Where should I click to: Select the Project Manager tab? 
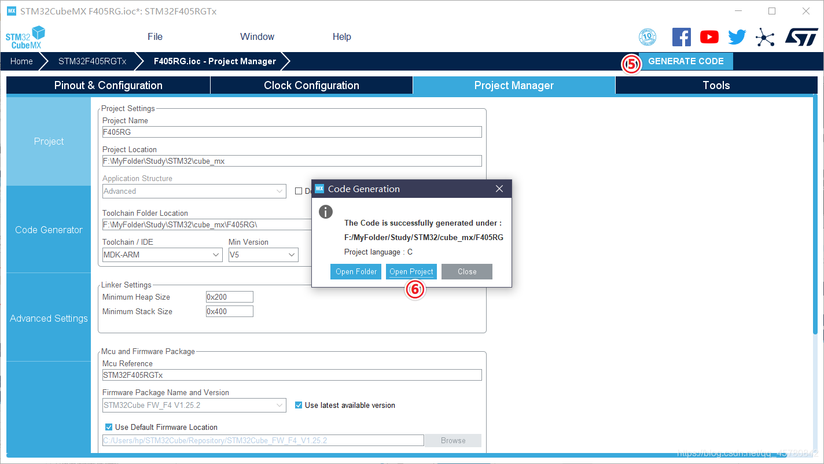[514, 85]
